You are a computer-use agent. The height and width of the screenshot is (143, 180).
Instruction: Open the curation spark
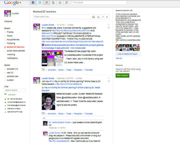coord(10,80)
